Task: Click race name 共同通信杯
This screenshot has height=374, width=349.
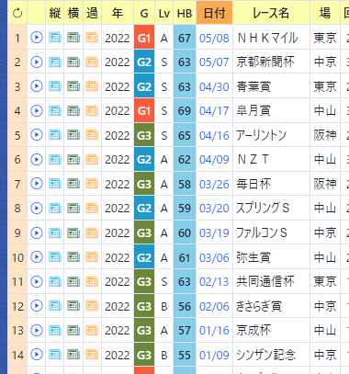Action: [265, 281]
